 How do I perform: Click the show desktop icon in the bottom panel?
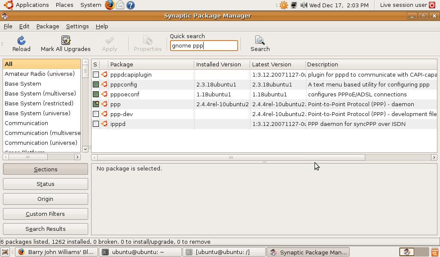click(5, 252)
